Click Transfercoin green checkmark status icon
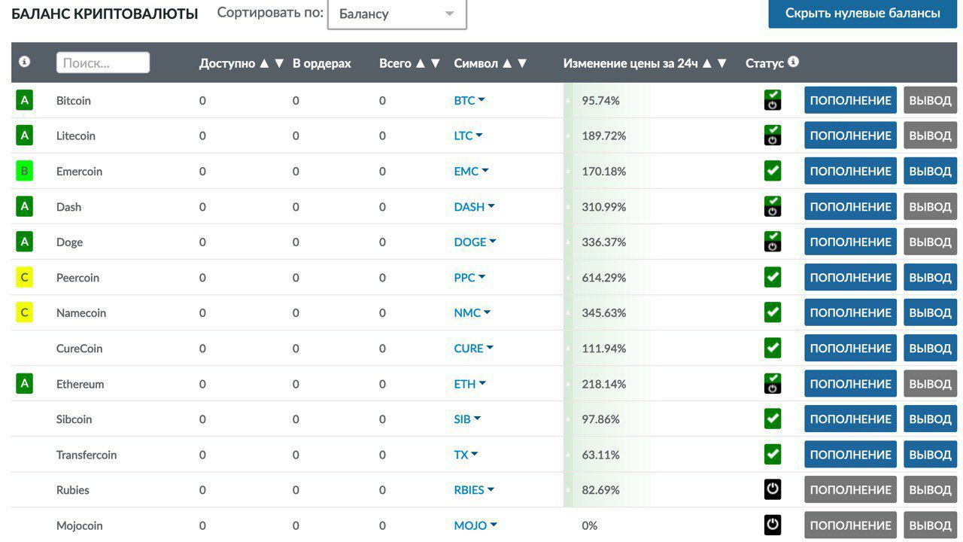 (773, 454)
